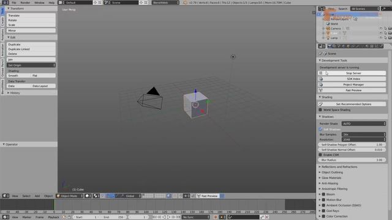Click the outliner search magnifier icon

384,9
